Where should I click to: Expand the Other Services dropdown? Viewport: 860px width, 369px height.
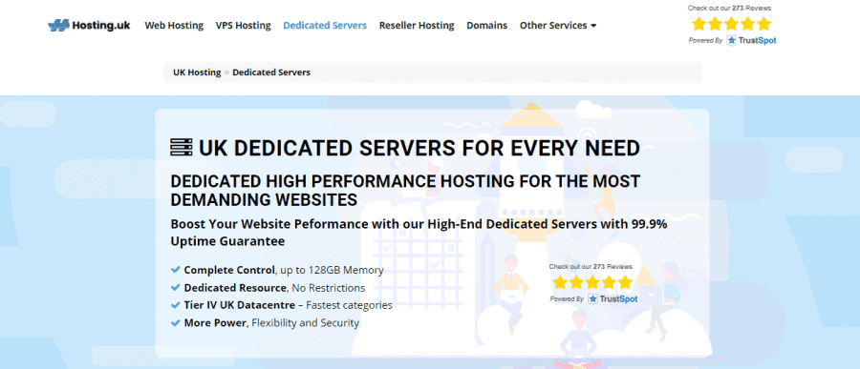(558, 25)
